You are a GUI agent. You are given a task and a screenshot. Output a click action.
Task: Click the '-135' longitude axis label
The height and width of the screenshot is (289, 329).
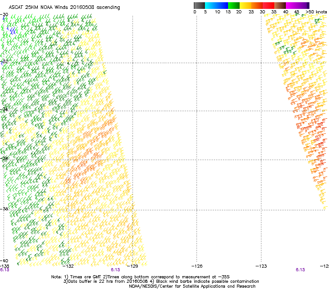4,266
